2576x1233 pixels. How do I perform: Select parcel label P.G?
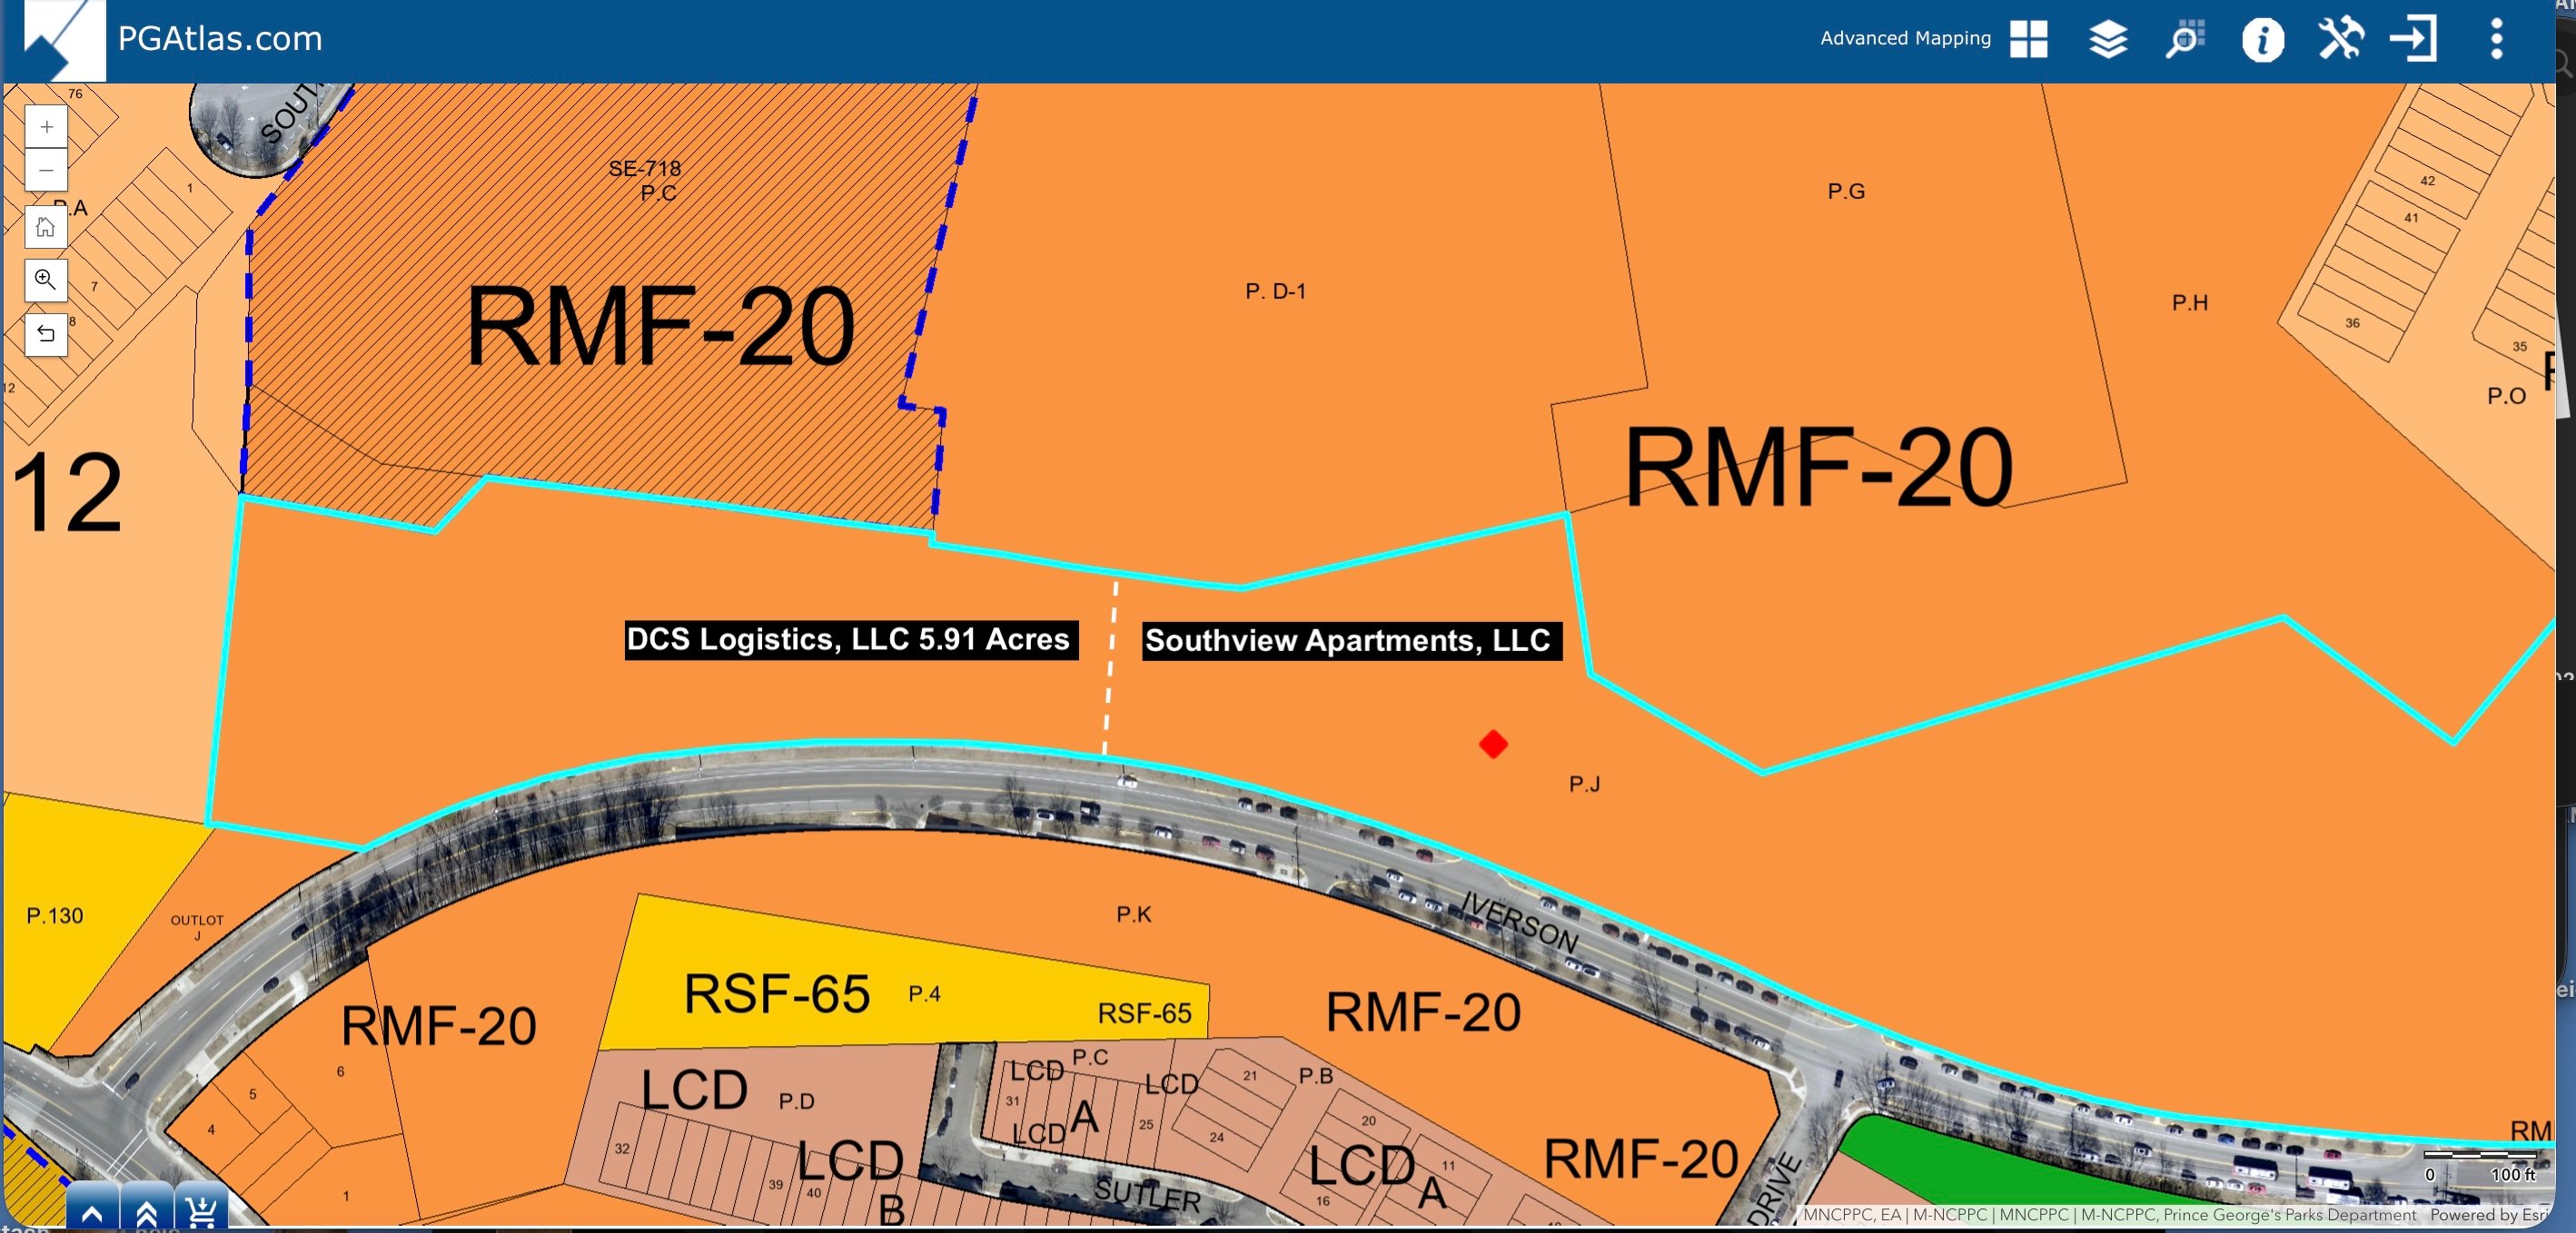pos(1846,191)
